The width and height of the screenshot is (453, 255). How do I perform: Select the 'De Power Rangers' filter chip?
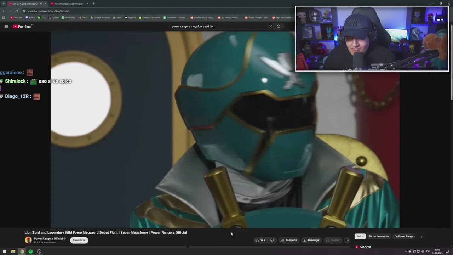405,236
